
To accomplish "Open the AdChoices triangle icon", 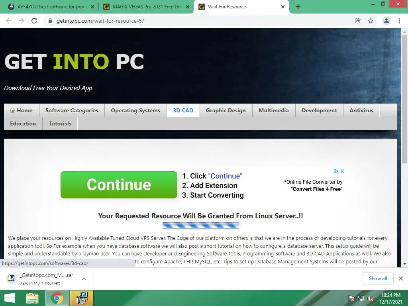I will tap(335, 171).
